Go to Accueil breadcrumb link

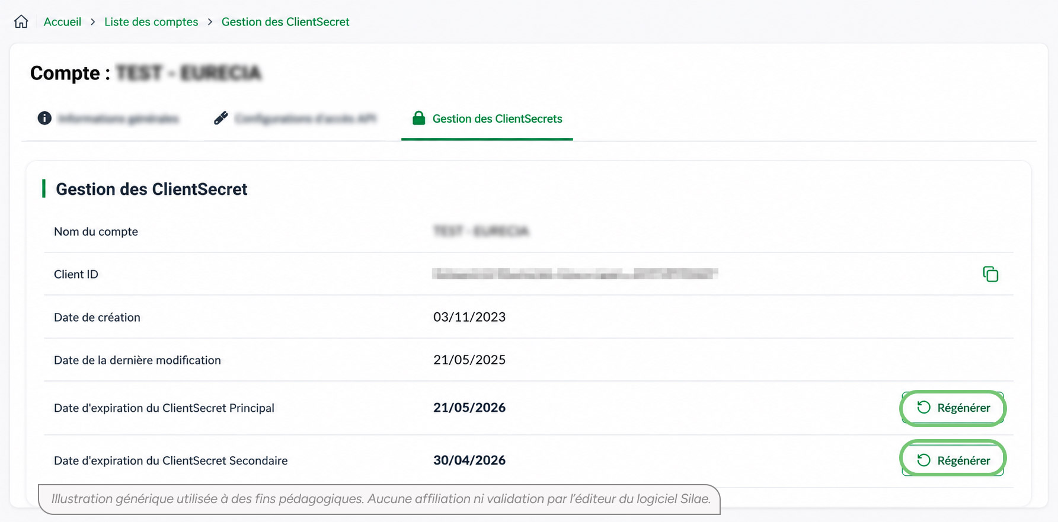pos(62,22)
